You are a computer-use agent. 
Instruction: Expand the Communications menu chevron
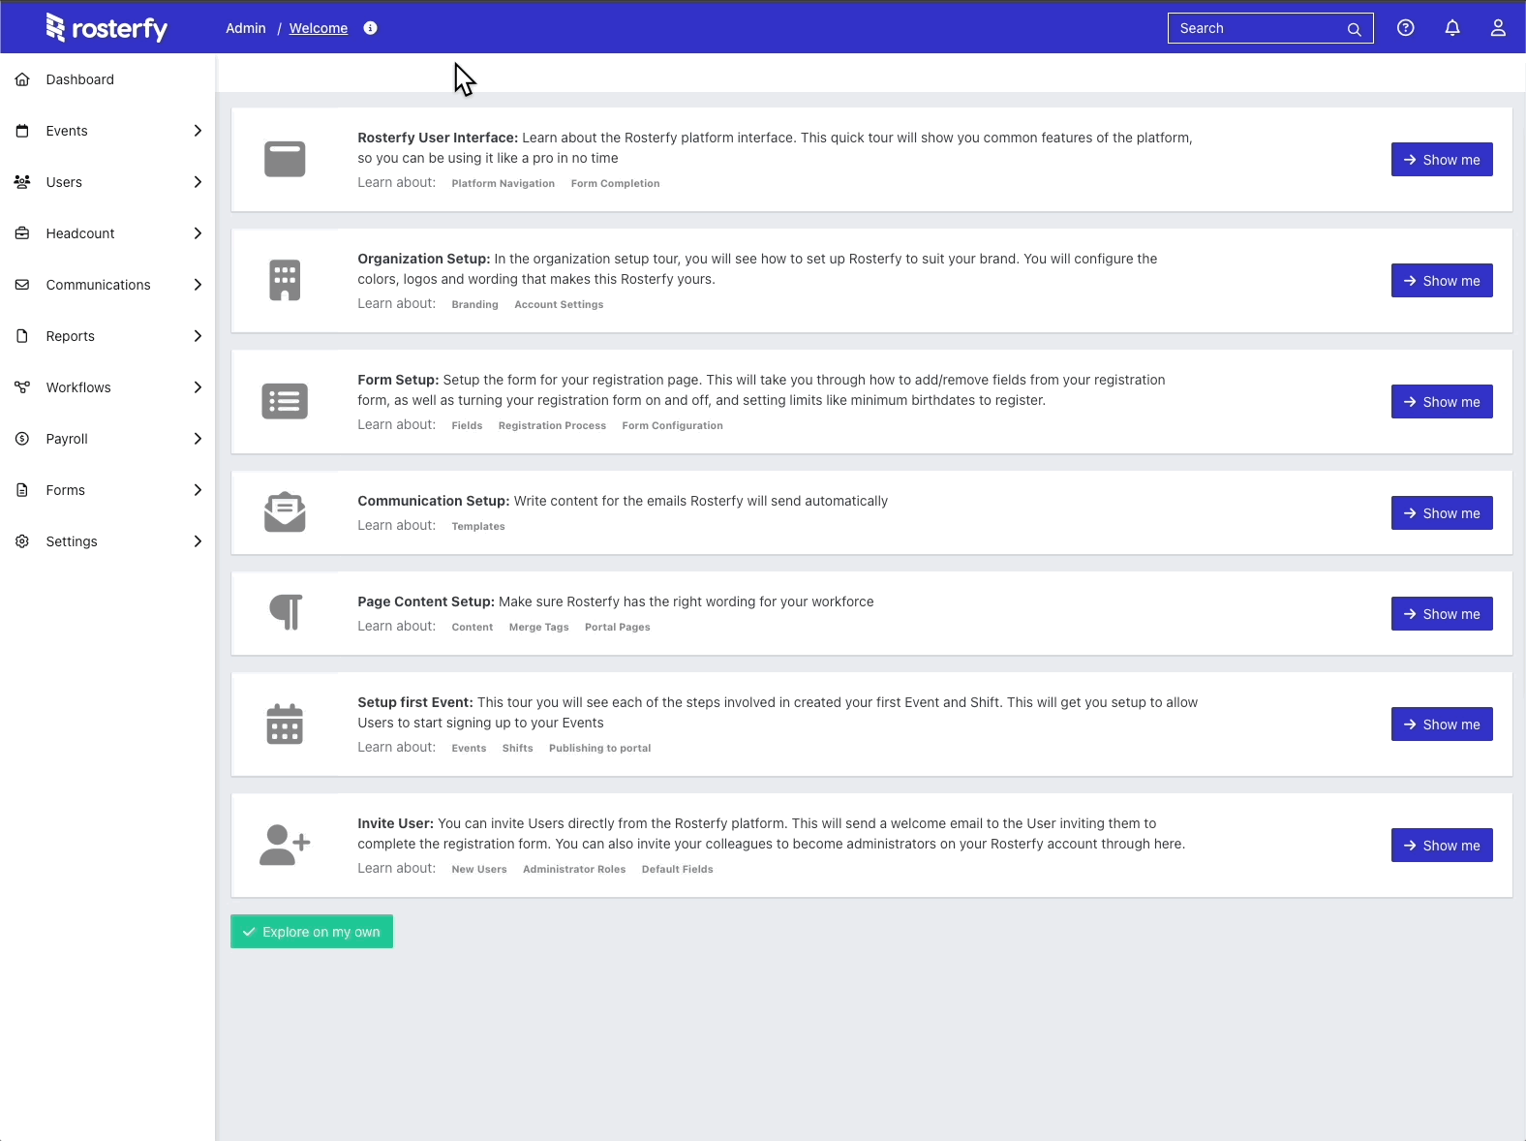[198, 285]
